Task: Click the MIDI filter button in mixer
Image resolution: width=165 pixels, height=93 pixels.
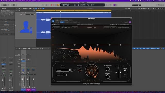Action: (158, 48)
